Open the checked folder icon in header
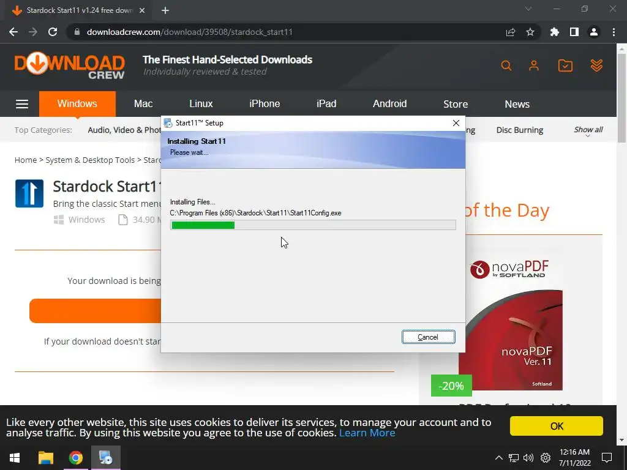The image size is (627, 470). point(565,65)
